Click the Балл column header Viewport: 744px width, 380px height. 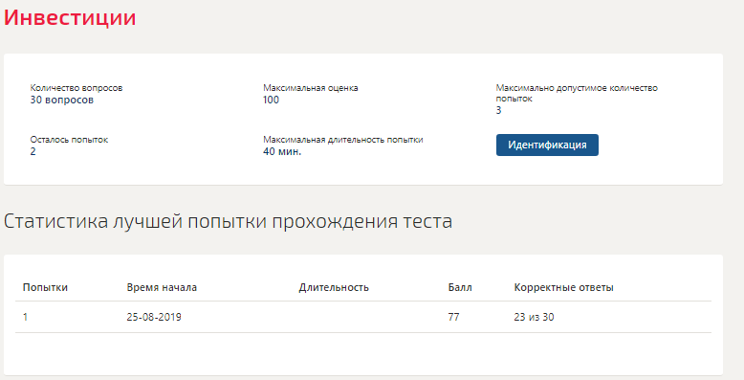tap(460, 287)
